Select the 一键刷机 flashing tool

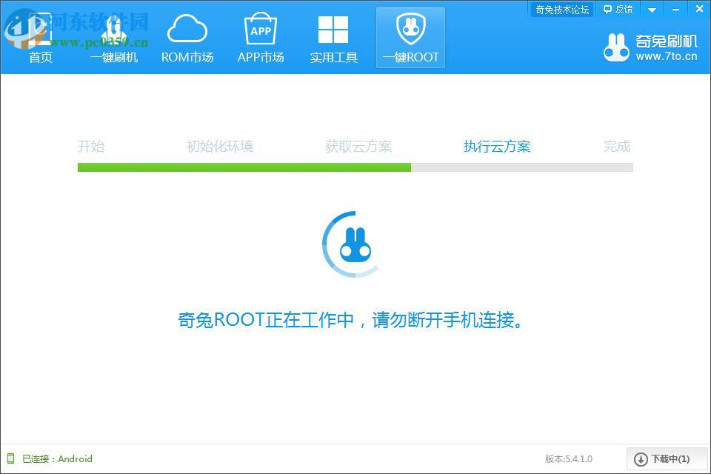point(114,37)
